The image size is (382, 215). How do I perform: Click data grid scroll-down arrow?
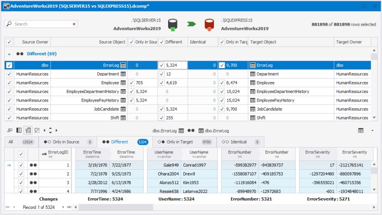[x=374, y=189]
